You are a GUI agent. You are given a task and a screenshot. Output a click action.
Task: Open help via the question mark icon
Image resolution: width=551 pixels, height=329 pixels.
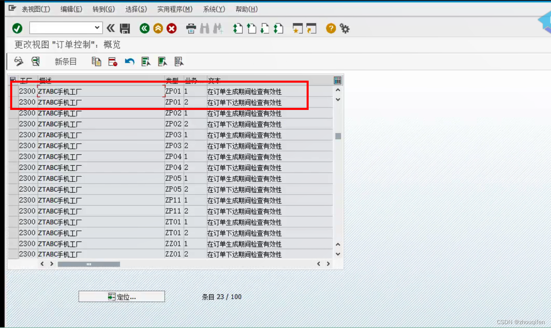(331, 29)
